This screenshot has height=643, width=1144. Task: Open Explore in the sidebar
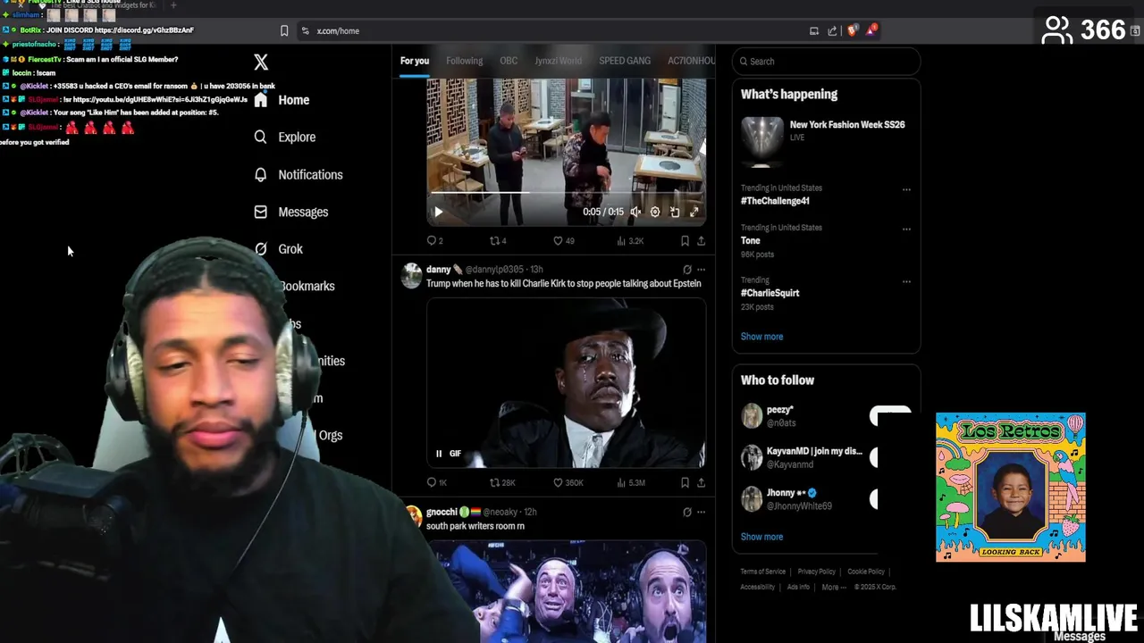[x=284, y=138]
